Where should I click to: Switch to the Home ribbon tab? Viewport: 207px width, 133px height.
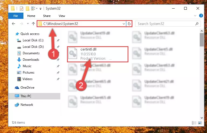tap(31, 16)
